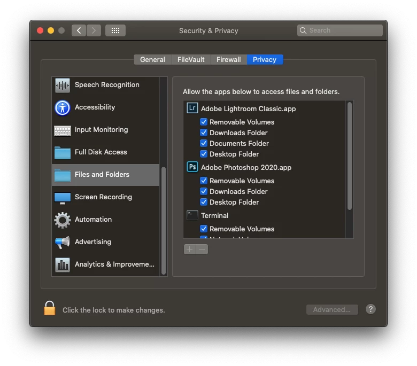Minimize the window with the yellow button
The image size is (417, 366).
click(51, 30)
